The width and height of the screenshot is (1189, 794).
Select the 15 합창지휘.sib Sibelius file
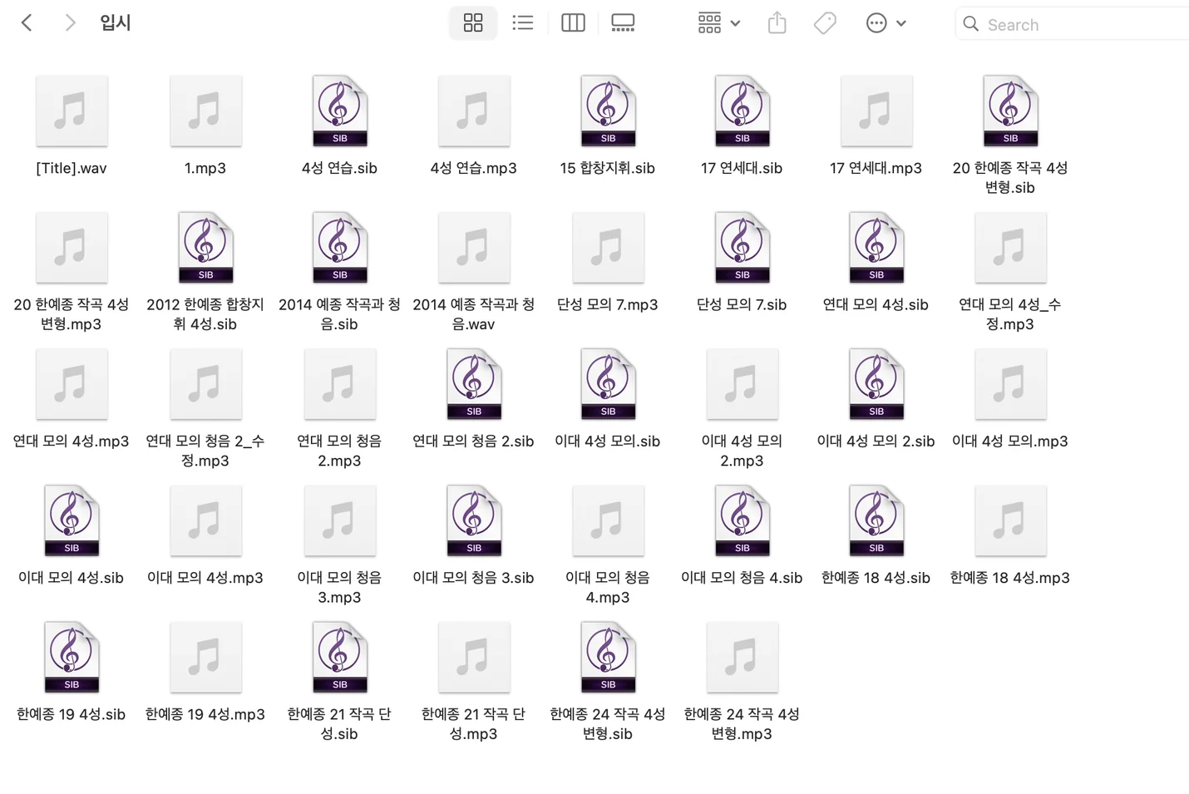click(x=608, y=111)
